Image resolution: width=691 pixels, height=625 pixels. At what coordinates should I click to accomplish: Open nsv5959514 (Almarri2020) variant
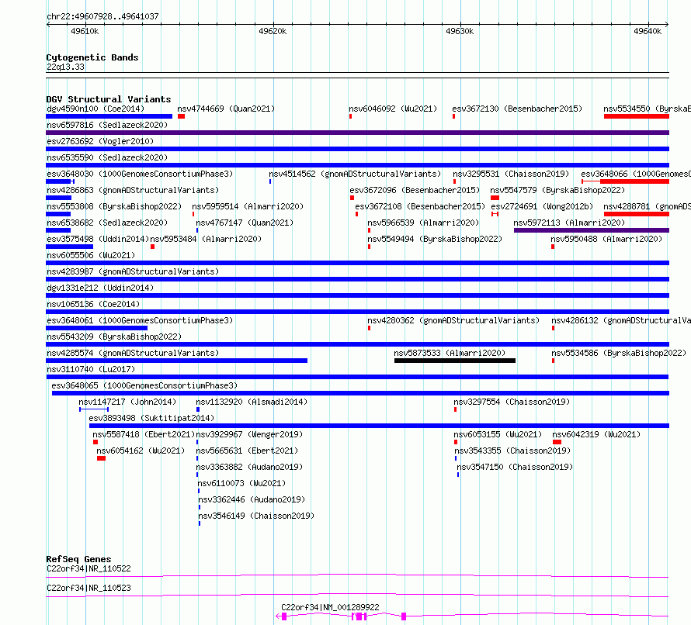point(248,206)
